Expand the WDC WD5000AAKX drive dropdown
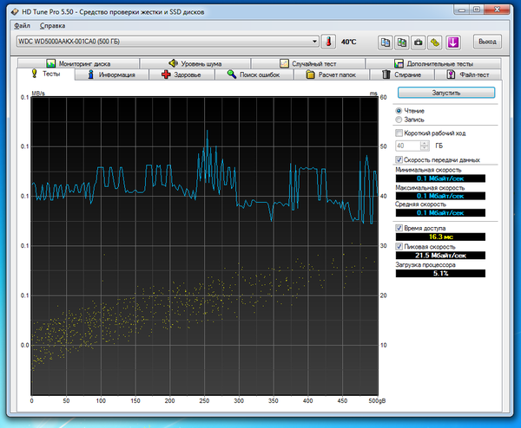Viewport: 521px width, 428px height. [314, 42]
